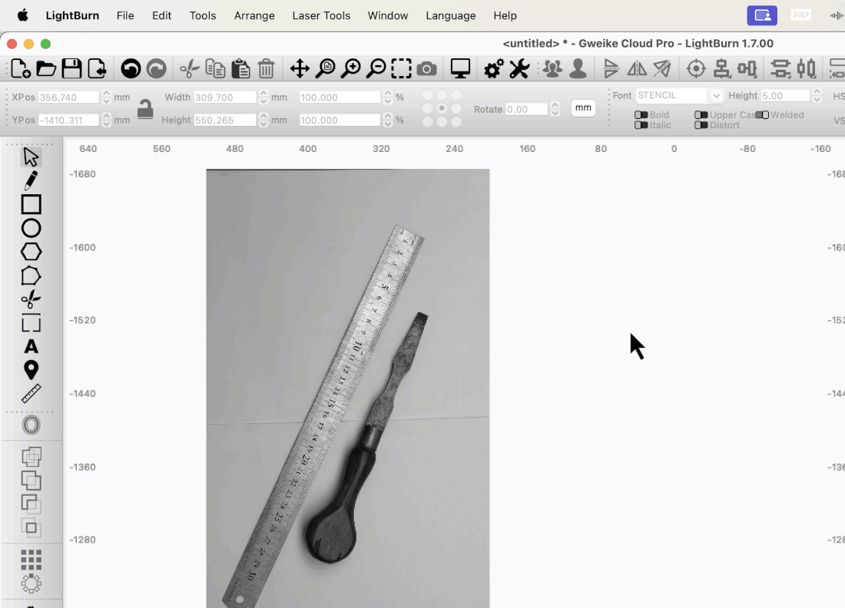Viewport: 845px width, 608px height.
Task: Turn on Italic formatting
Action: coord(642,125)
